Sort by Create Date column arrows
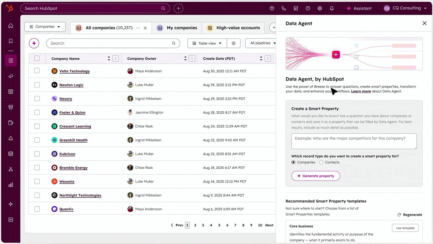Image resolution: width=433 pixels, height=244 pixels. 261,59
